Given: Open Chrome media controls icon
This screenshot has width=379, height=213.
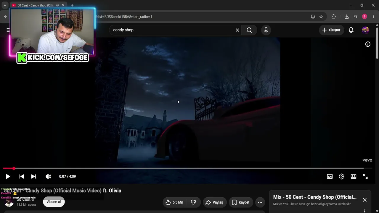Looking at the screenshot, I should [356, 17].
